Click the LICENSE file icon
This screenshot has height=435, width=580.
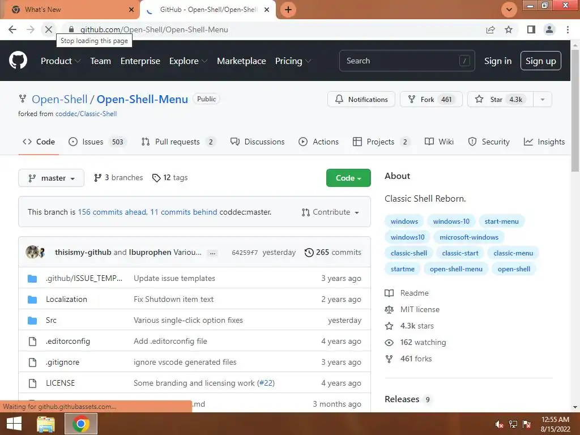tap(32, 383)
